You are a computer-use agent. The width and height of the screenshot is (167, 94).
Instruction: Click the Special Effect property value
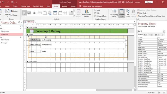click(162, 57)
